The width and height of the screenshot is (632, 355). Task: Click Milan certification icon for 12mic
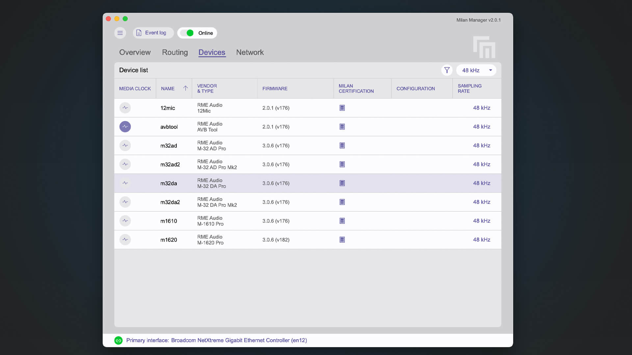pos(342,108)
